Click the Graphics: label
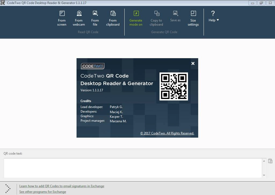275x195 pixels. 87,116
